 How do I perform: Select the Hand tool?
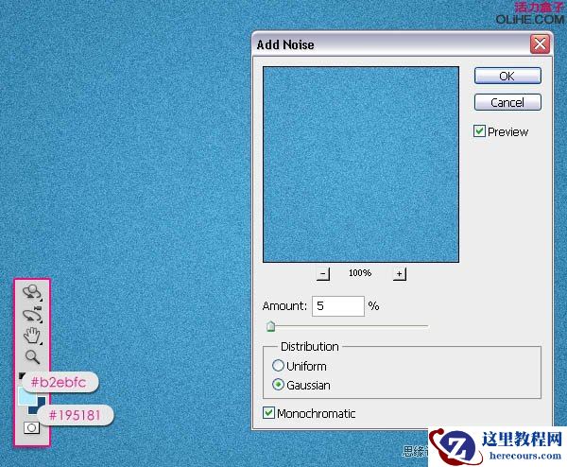32,336
